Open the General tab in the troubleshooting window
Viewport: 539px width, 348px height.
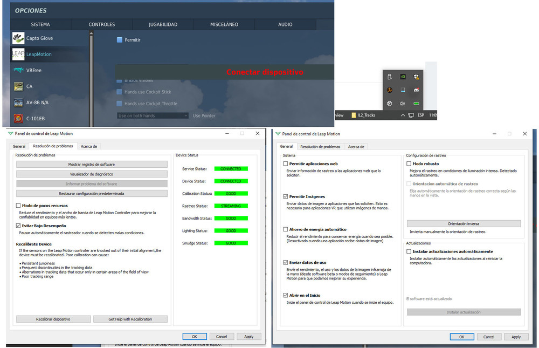point(19,146)
